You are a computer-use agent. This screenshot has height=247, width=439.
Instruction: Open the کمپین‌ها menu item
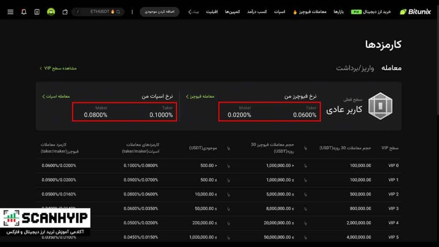click(x=232, y=12)
